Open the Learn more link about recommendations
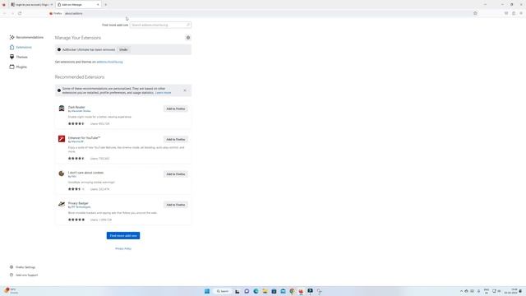 (163, 93)
